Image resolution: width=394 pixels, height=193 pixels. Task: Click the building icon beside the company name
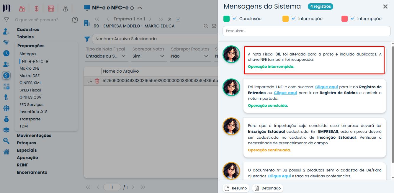[87, 22]
